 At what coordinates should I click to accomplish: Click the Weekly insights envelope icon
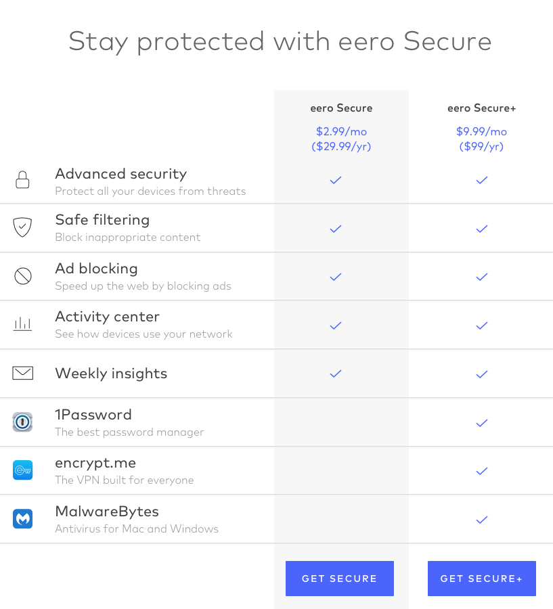(22, 373)
